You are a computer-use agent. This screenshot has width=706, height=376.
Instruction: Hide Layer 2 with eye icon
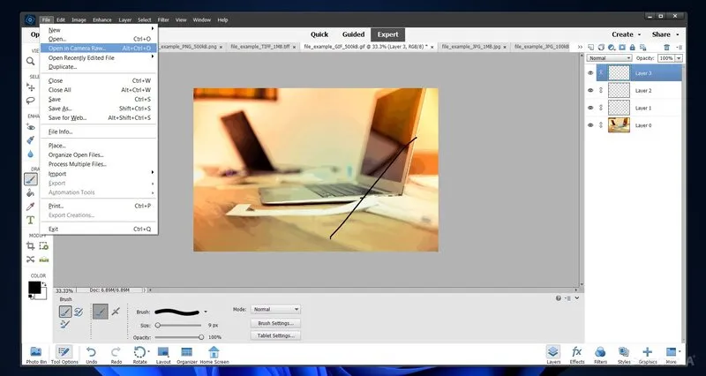click(590, 91)
